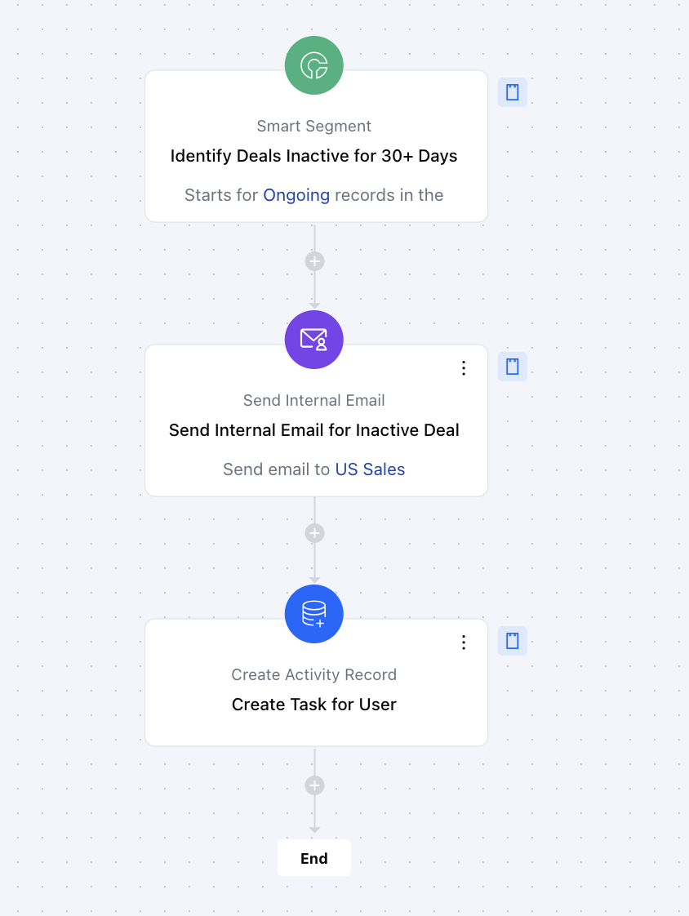Screen dimensions: 689x916
Task: Open notes icon beside Create Activity Record card
Action: (513, 641)
